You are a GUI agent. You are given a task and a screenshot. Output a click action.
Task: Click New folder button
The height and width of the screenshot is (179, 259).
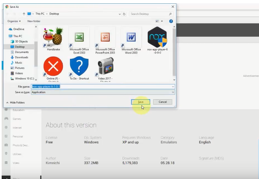(34, 21)
